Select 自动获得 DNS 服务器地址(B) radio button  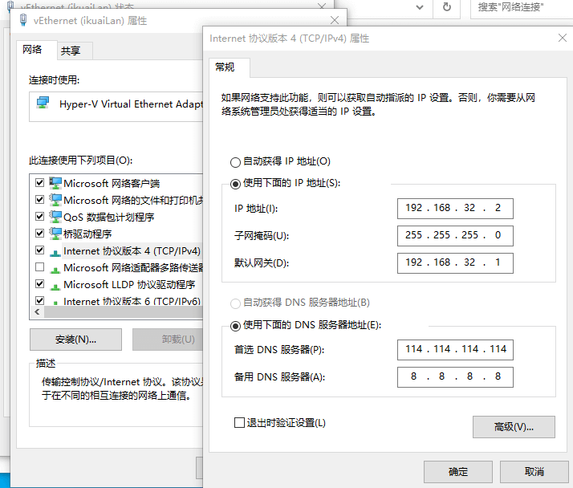235,303
